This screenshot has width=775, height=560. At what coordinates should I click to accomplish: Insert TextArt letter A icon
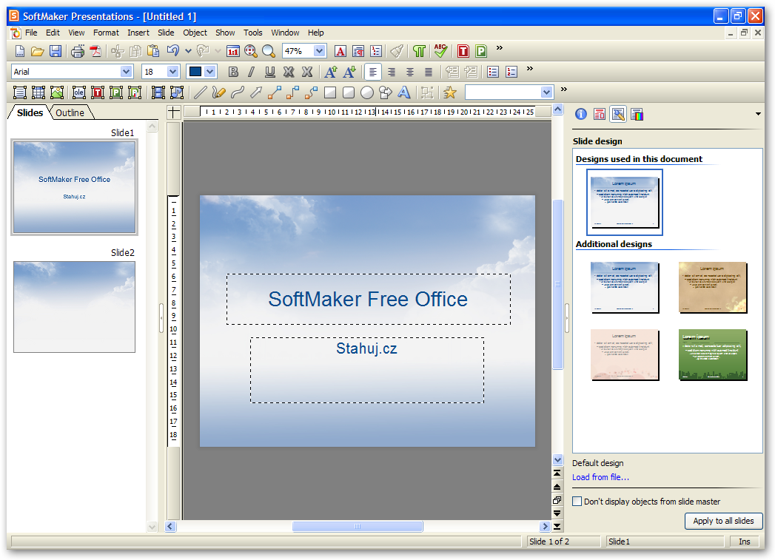click(404, 92)
